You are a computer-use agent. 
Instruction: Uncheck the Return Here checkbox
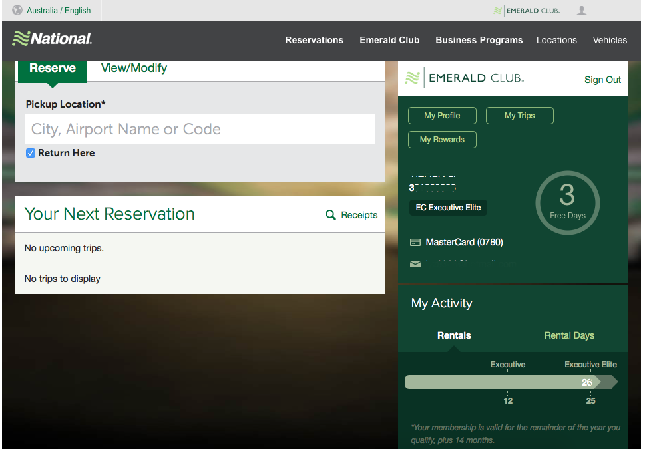[x=31, y=153]
